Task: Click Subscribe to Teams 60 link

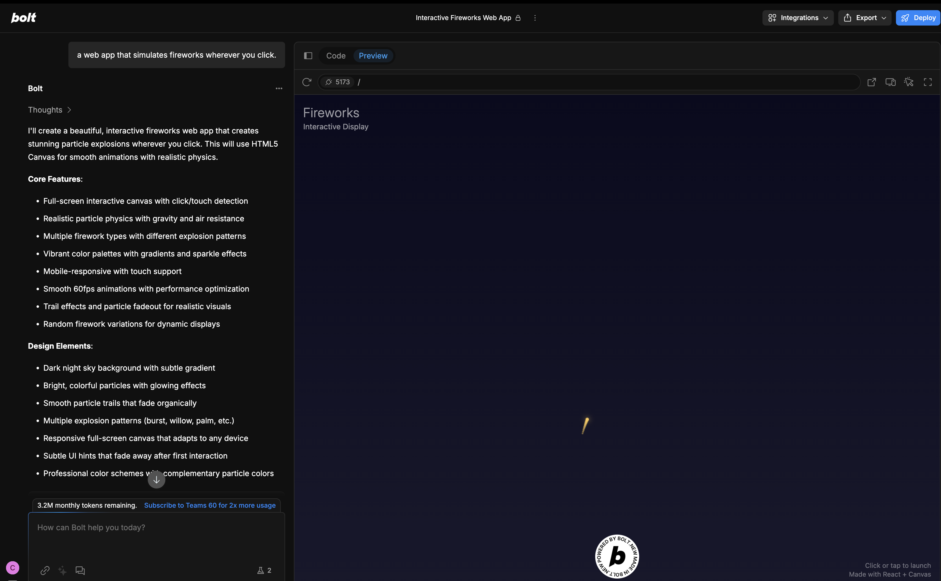Action: point(210,505)
